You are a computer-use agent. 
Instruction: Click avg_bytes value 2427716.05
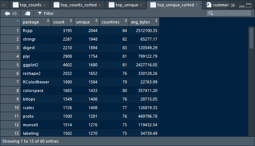(x=146, y=65)
